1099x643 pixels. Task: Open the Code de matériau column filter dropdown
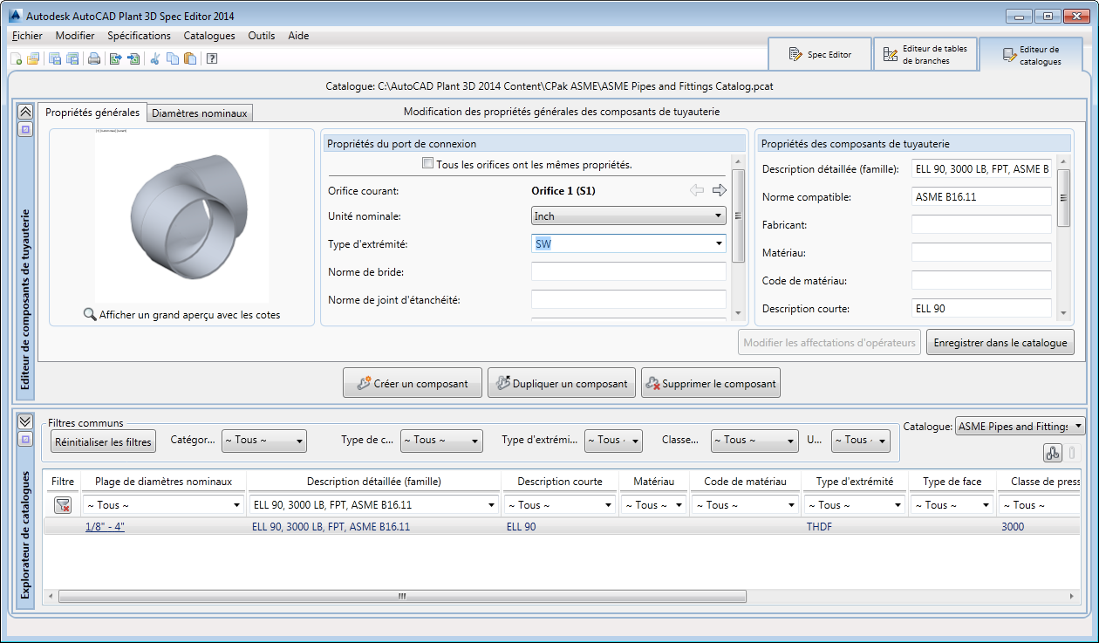[x=746, y=505]
